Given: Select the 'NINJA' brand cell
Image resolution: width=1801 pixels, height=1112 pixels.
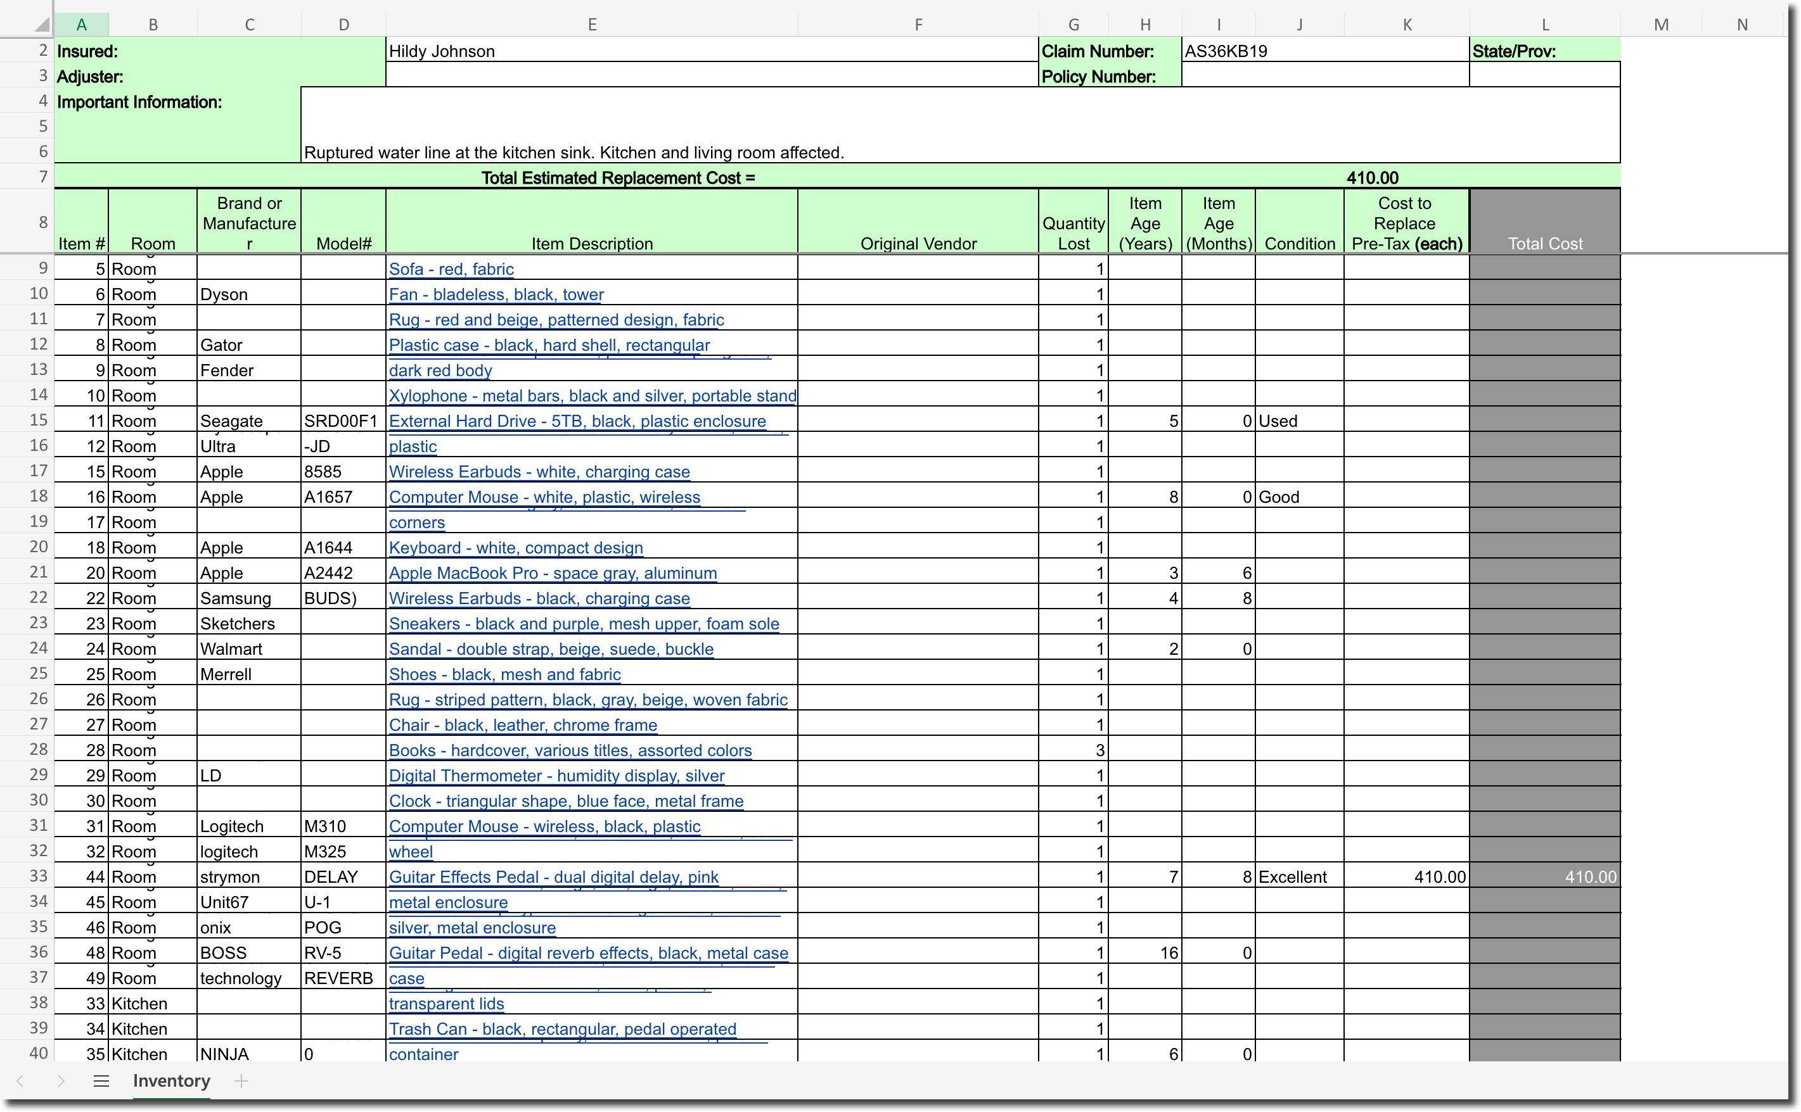Looking at the screenshot, I should (249, 1052).
